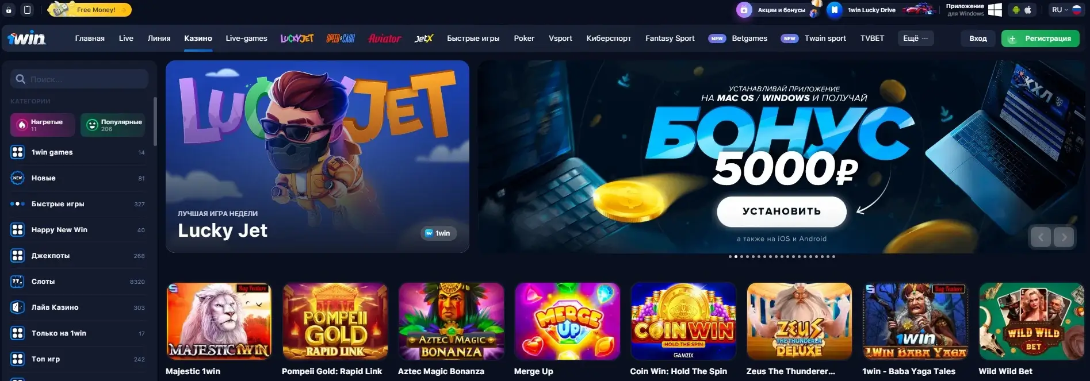
Task: Expand the Ещё more menu
Action: pos(916,39)
